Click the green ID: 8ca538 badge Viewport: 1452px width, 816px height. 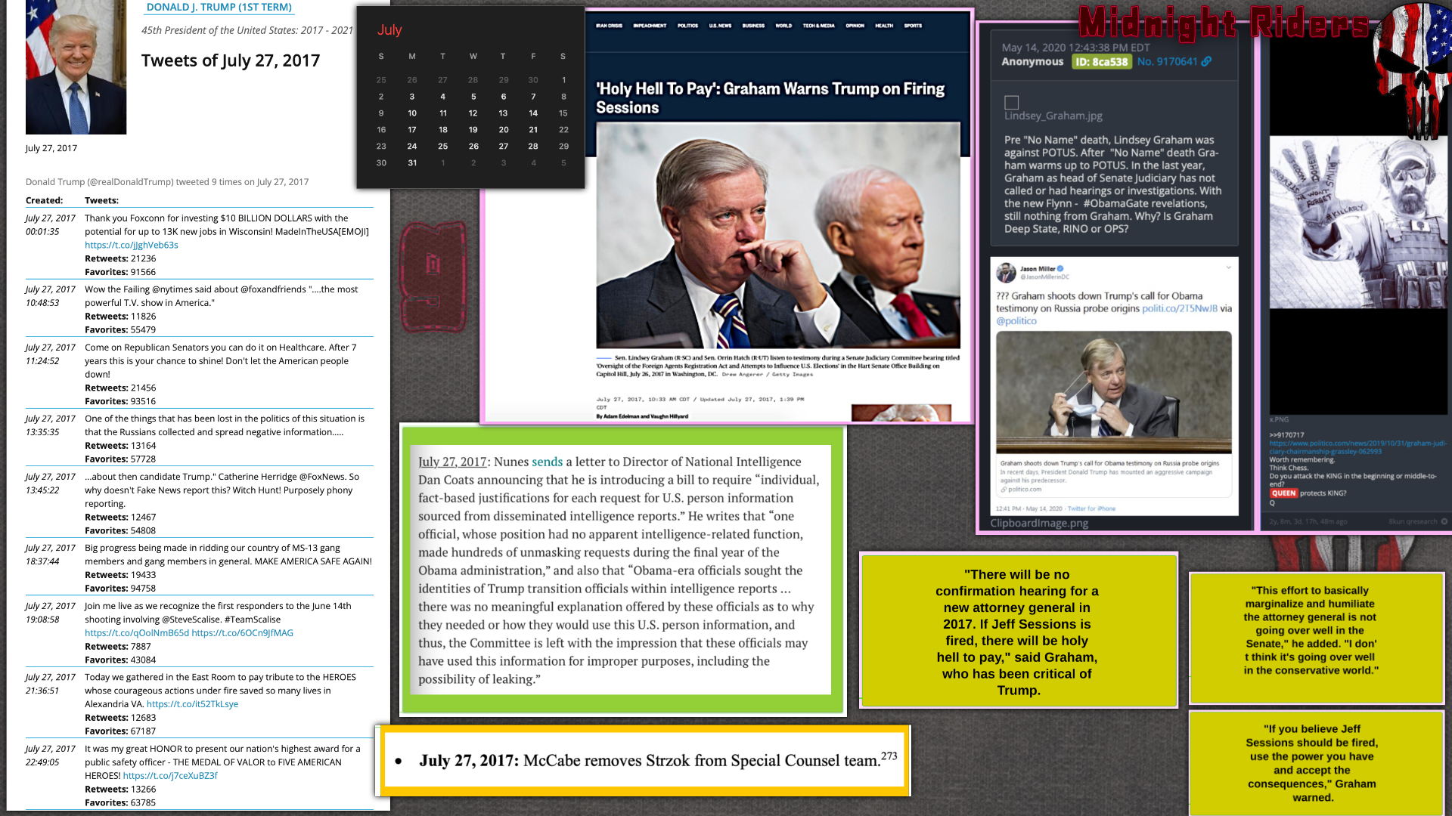[x=1101, y=62]
